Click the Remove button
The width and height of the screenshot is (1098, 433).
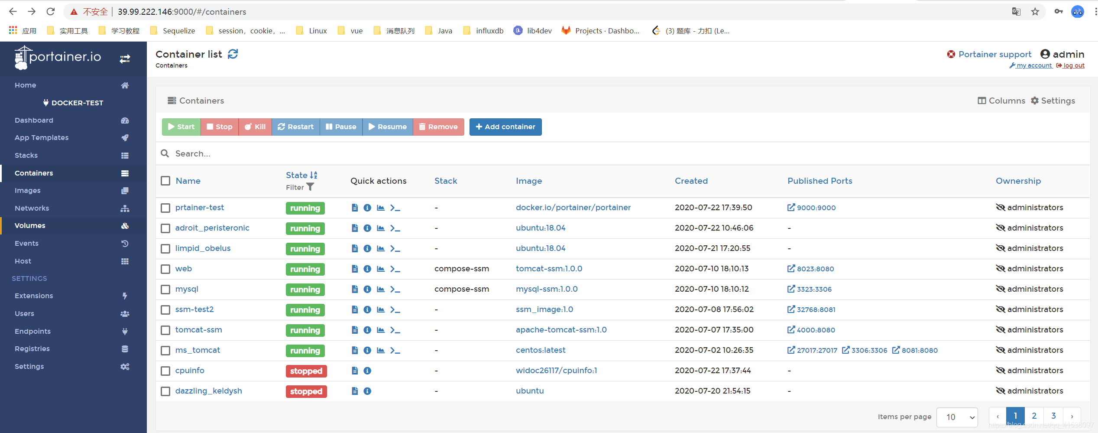pyautogui.click(x=438, y=127)
